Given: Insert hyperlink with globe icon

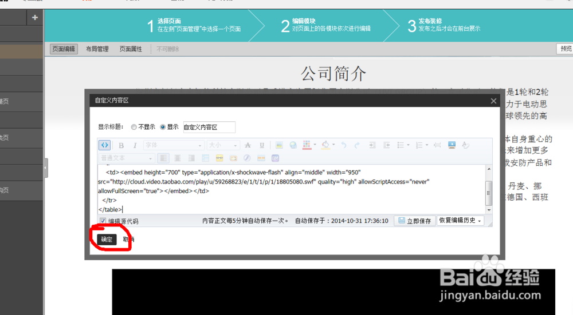Looking at the screenshot, I should coord(293,145).
